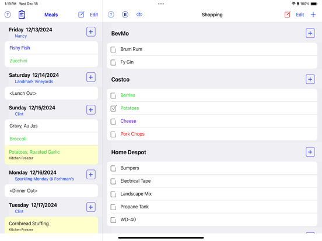Check the Propane Tank checkbox
Image resolution: width=322 pixels, height=241 pixels.
pos(113,207)
